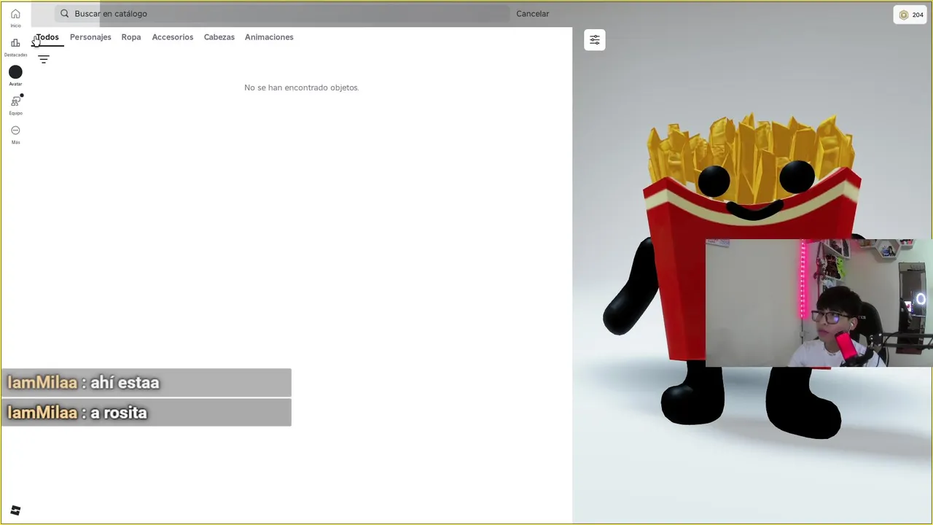The image size is (933, 525).
Task: Click the search magnifier icon
Action: pos(65,14)
